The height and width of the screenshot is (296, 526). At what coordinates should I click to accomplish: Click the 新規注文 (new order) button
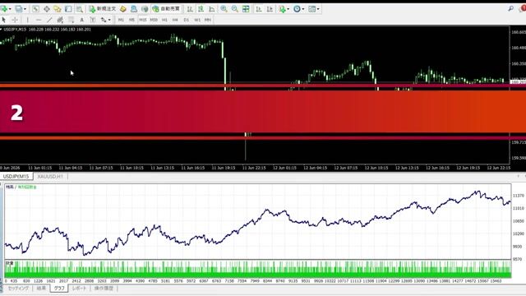(x=103, y=9)
